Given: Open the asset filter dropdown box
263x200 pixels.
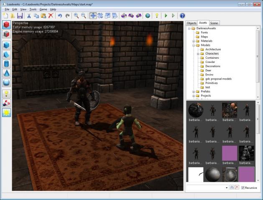Looking at the screenshot, I should (x=207, y=188).
